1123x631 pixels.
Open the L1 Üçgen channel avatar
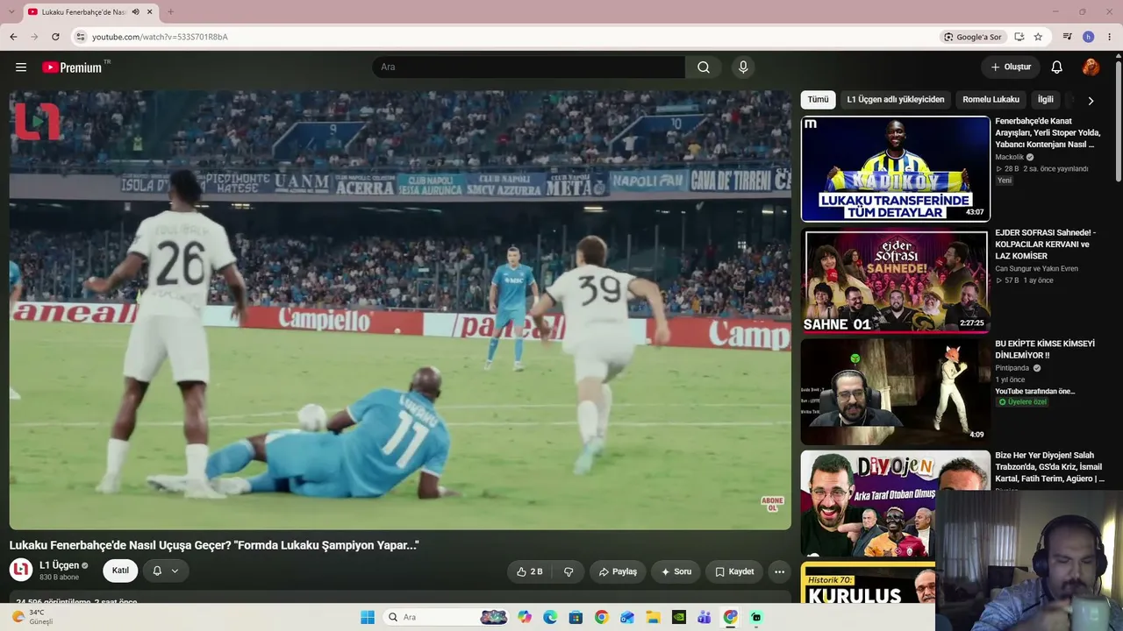coord(21,571)
